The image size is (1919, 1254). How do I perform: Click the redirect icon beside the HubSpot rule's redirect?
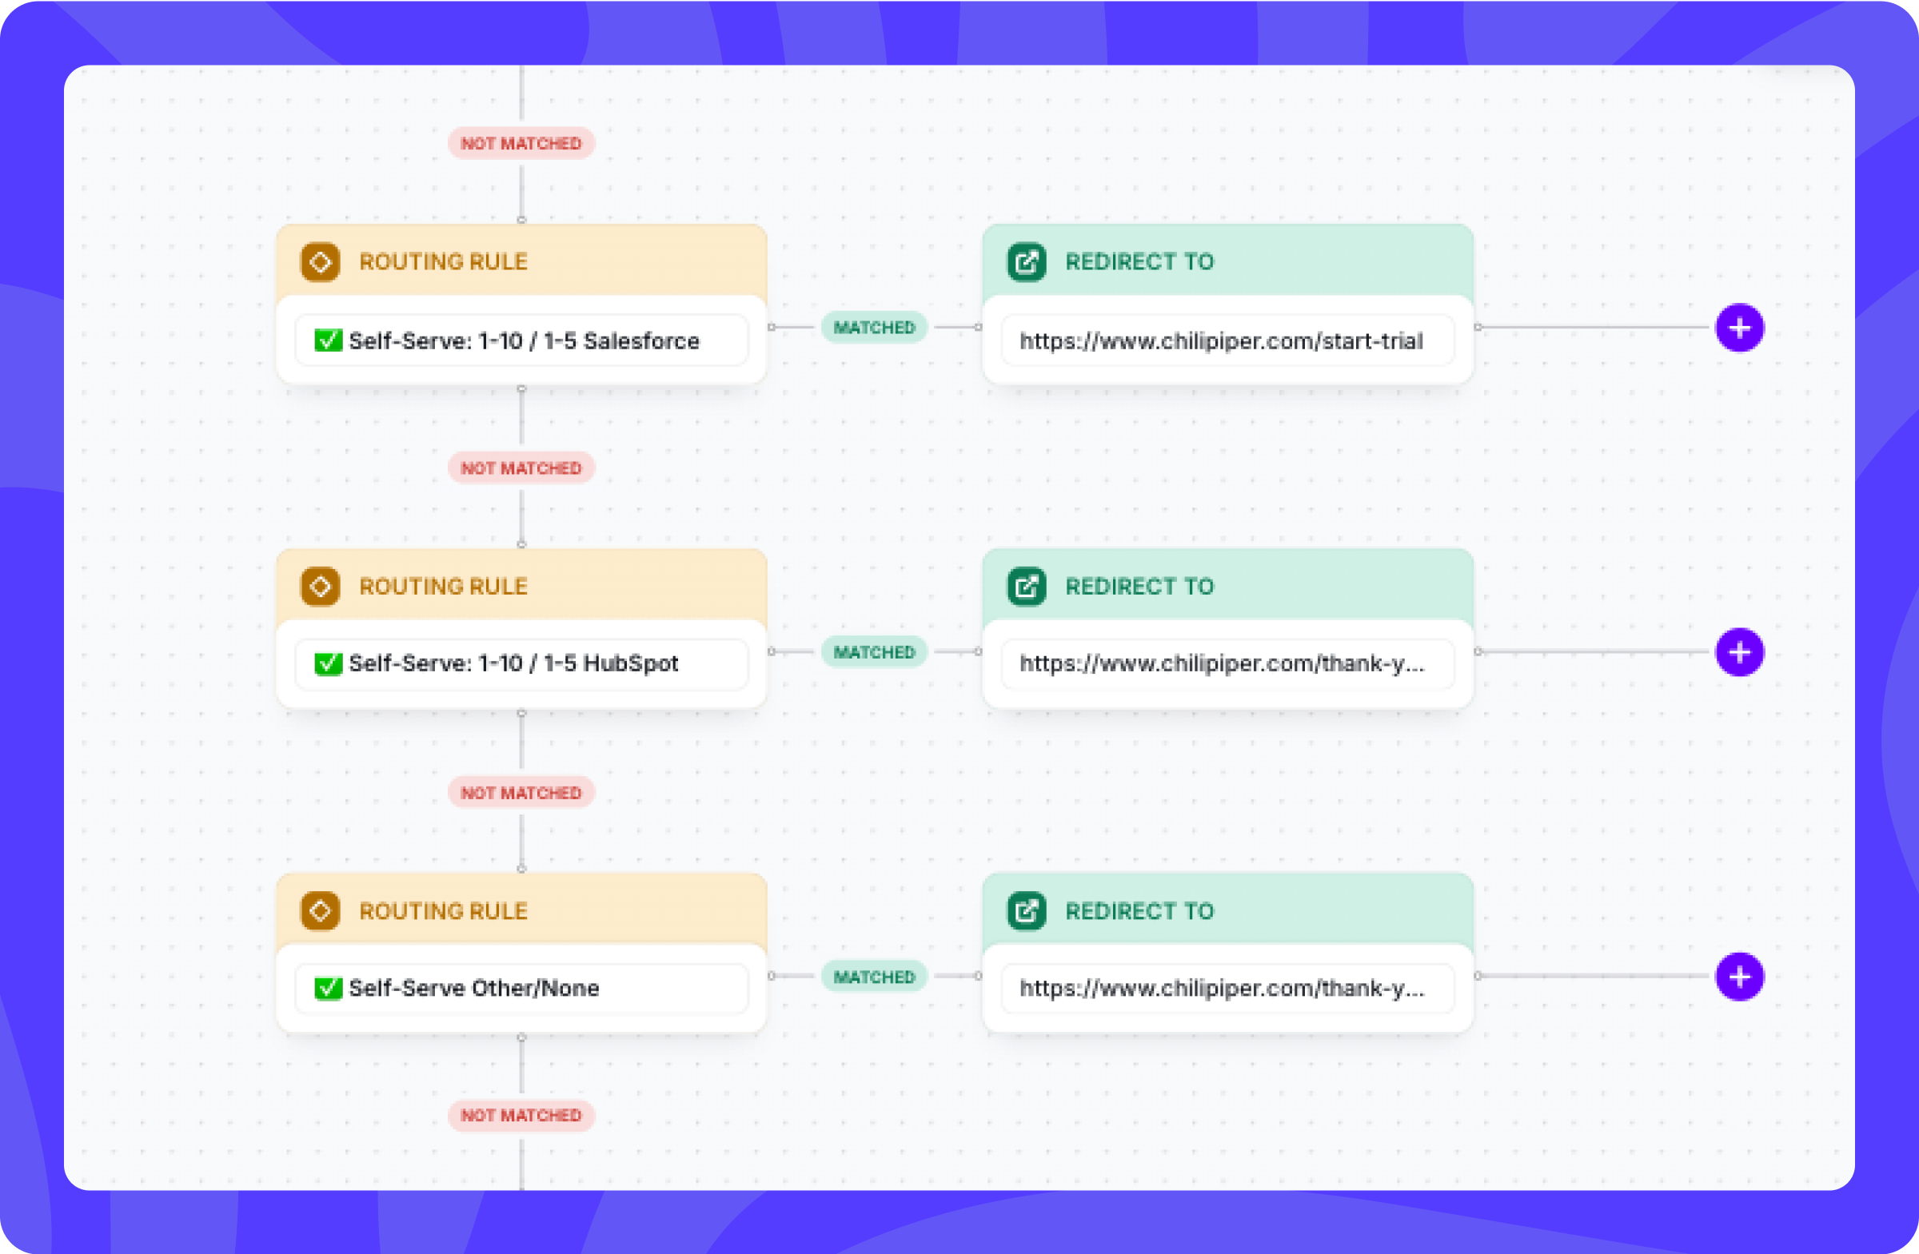1027,586
